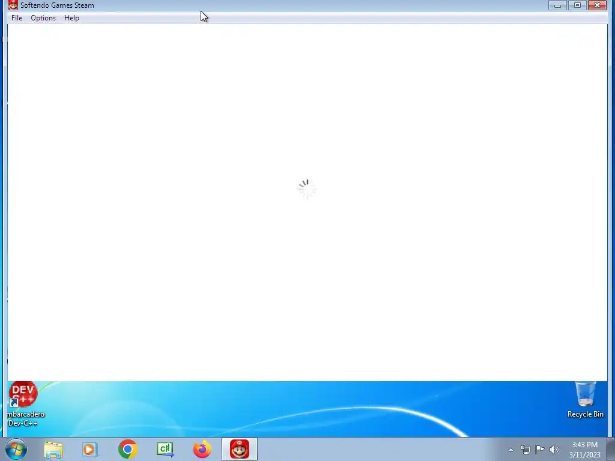Maximize the Softendo Games Steam window
This screenshot has height=461, width=615.
pos(577,5)
